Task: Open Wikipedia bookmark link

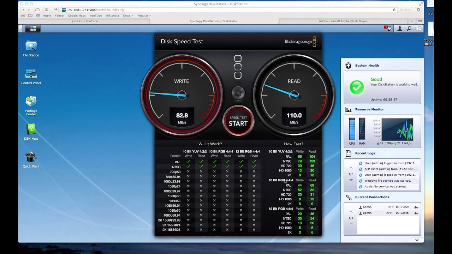Action: (112, 16)
